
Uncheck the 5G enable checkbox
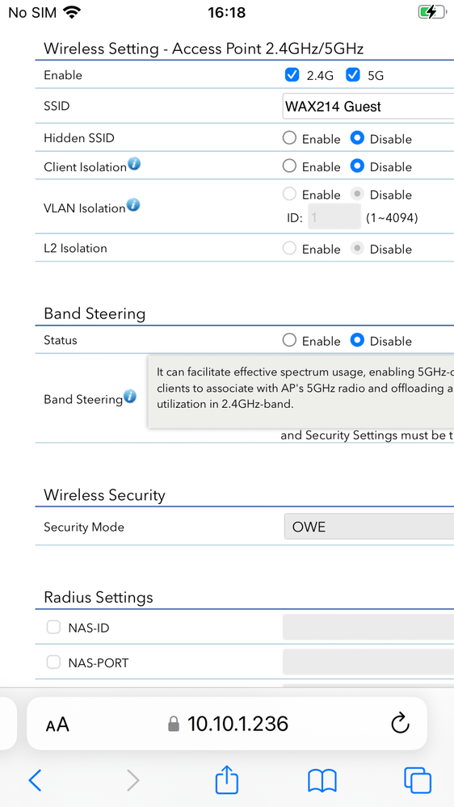[352, 75]
